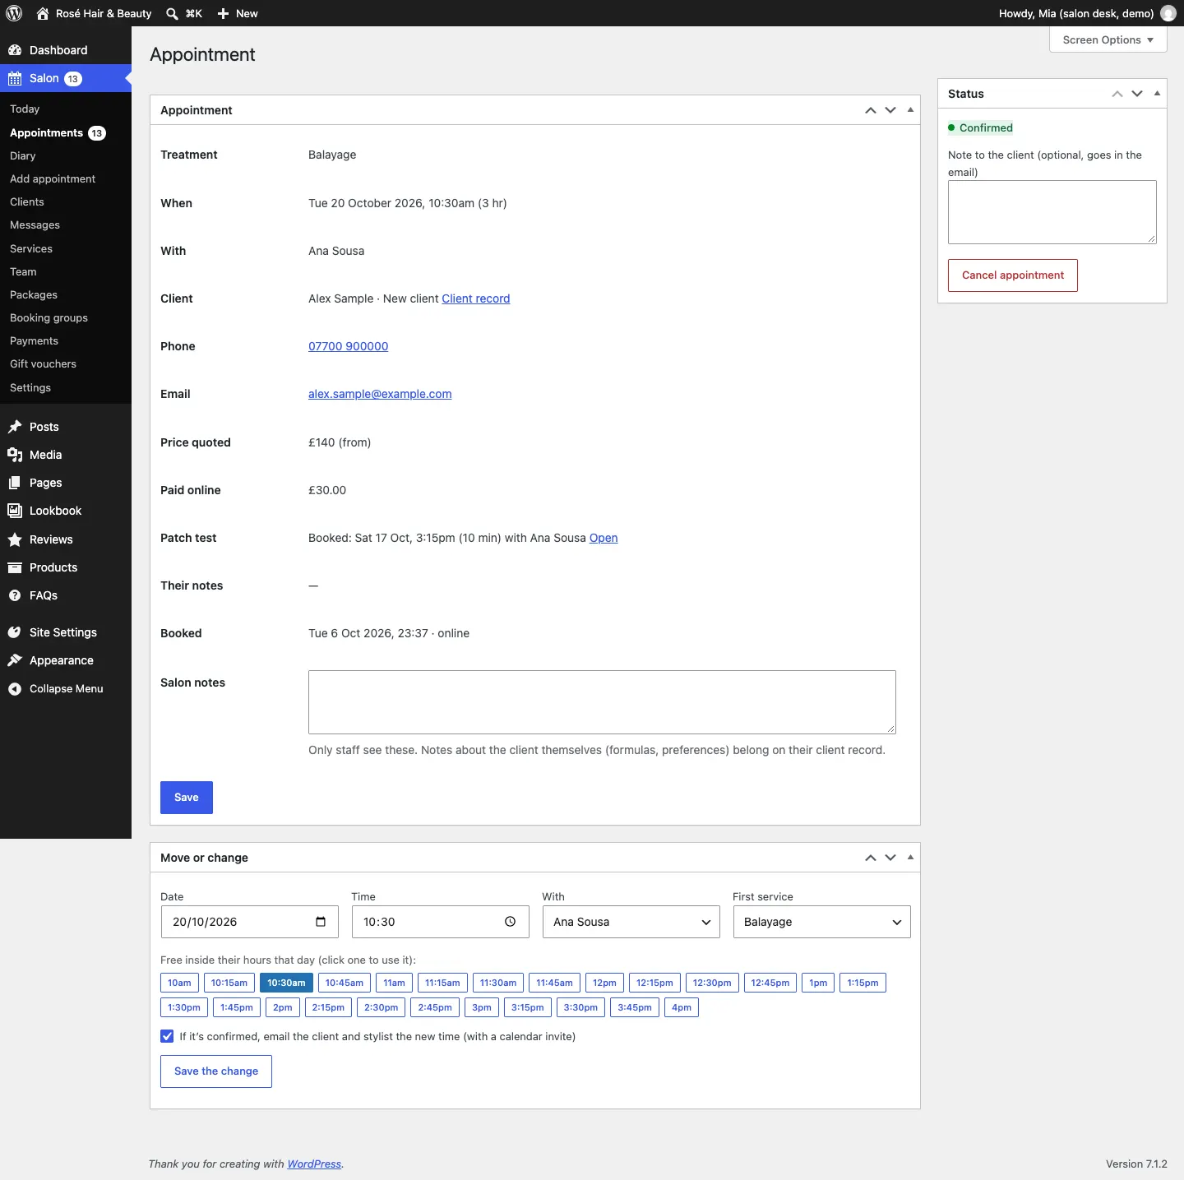The image size is (1184, 1180).
Task: Click the Media icon in sidebar
Action: click(15, 455)
